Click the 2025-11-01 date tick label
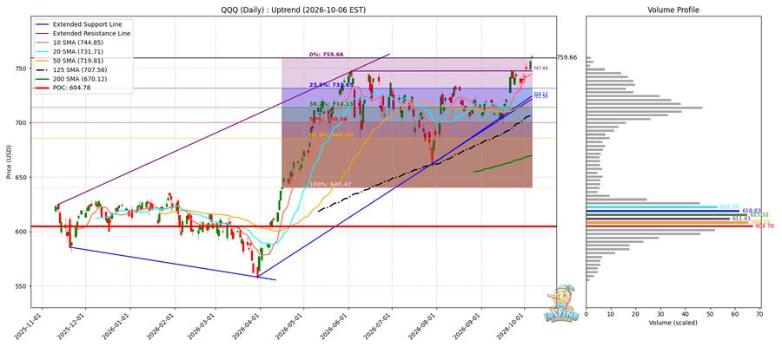 [30, 326]
